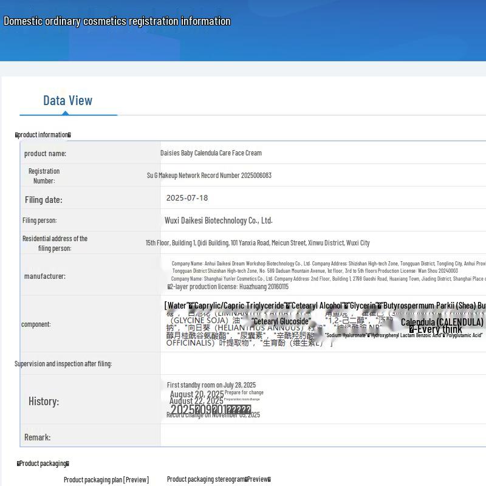Click 'Cetearyl Glucoside' in the component list
Viewport: 486px width, 486px height.
pyautogui.click(x=281, y=321)
